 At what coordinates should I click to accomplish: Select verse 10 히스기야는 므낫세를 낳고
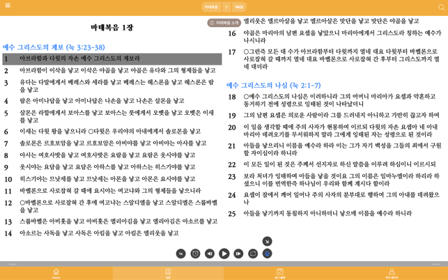112,179
